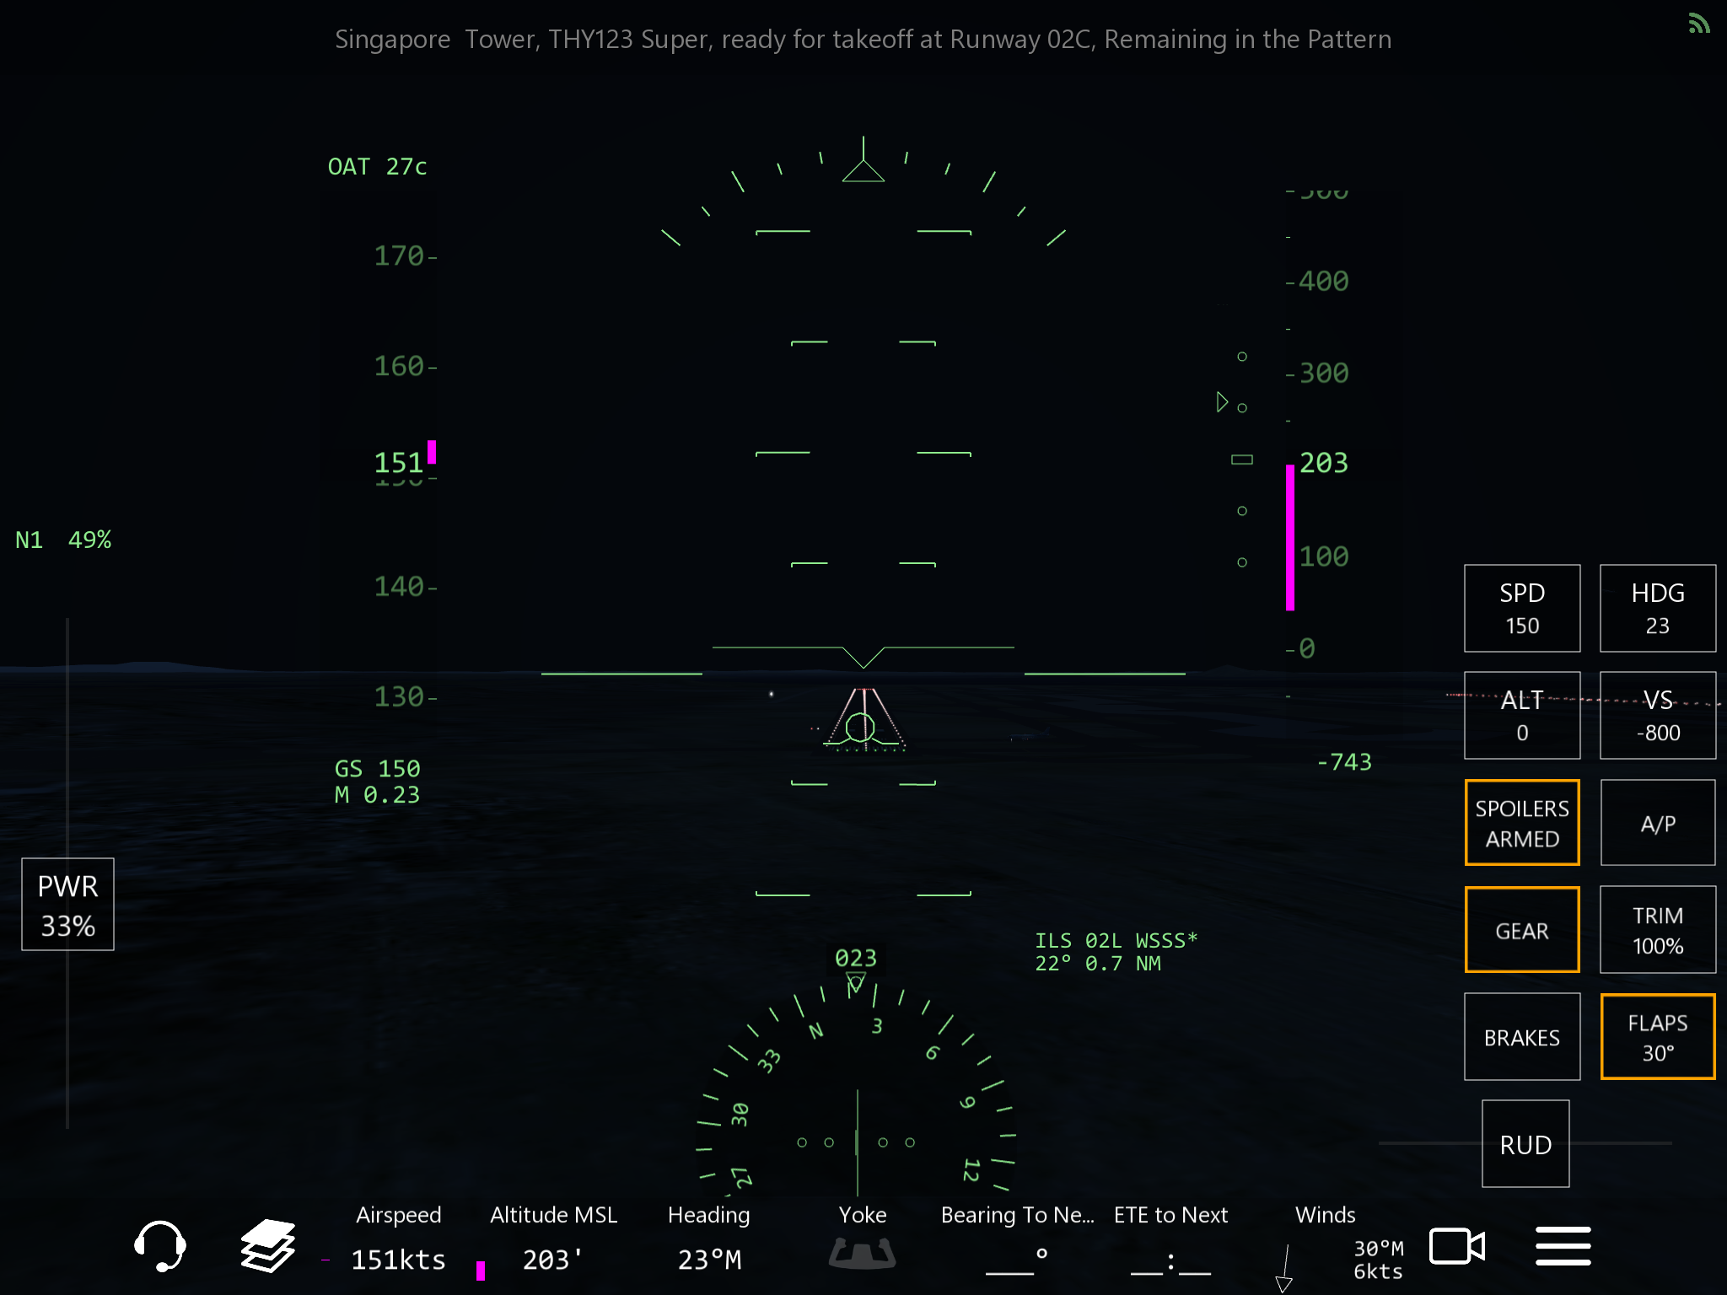Toggle the landing GEAR button
The height and width of the screenshot is (1295, 1727).
(1521, 930)
